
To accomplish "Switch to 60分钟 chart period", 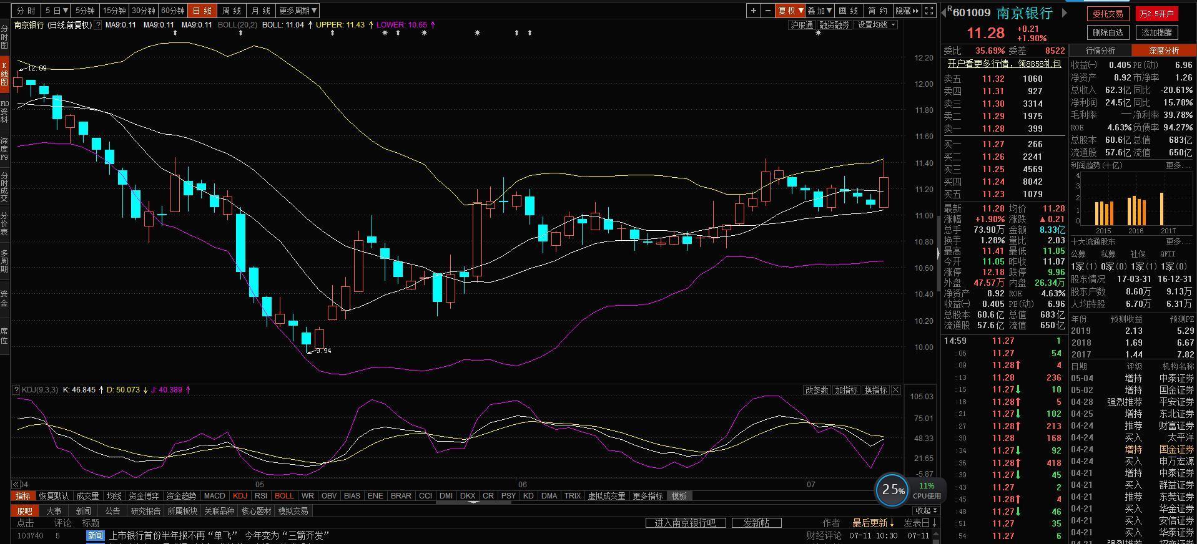I will (x=173, y=11).
